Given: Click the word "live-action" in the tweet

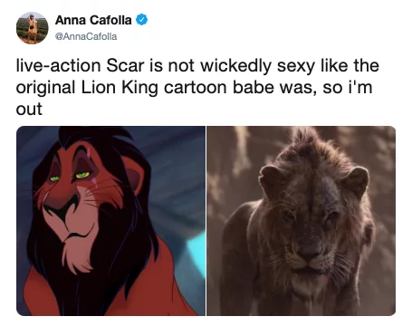Looking at the screenshot, I should [x=58, y=65].
